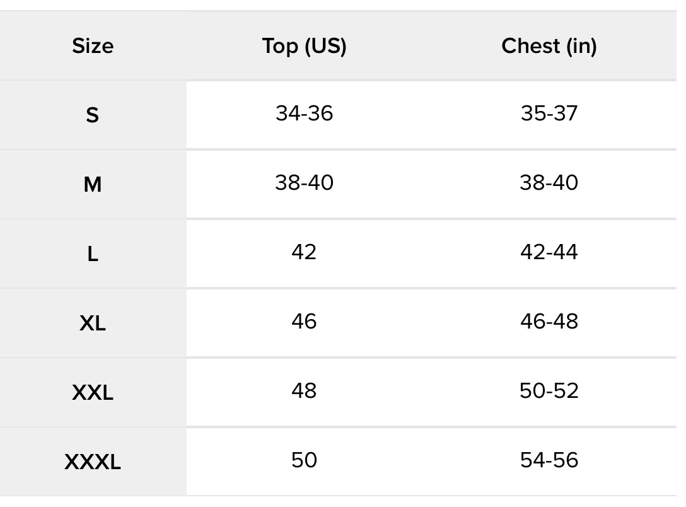Select the Top (US) column header
The image size is (686, 507).
(304, 46)
